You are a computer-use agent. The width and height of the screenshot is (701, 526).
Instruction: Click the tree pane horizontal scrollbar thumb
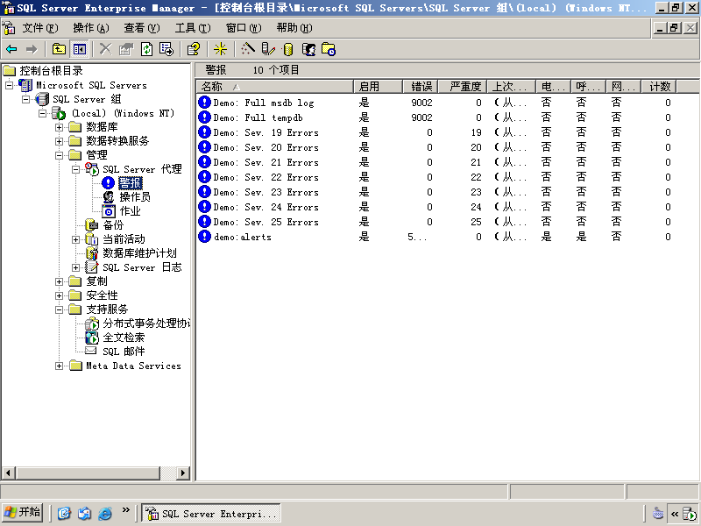tap(89, 473)
